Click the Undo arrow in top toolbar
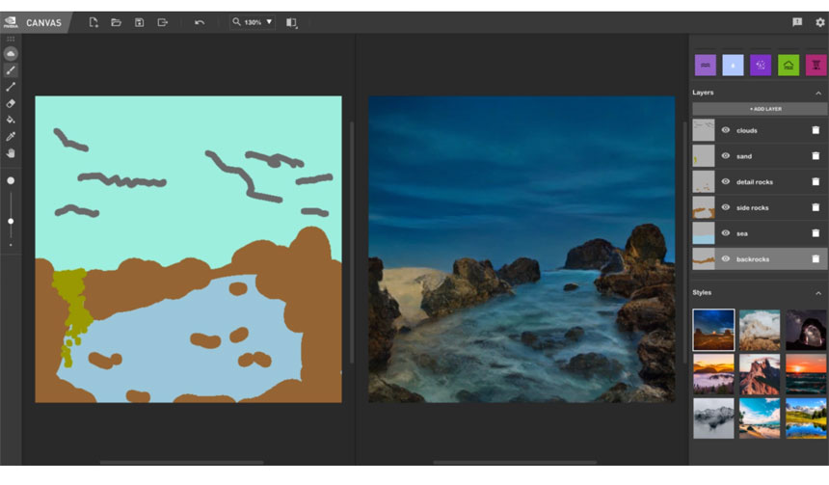 point(200,22)
